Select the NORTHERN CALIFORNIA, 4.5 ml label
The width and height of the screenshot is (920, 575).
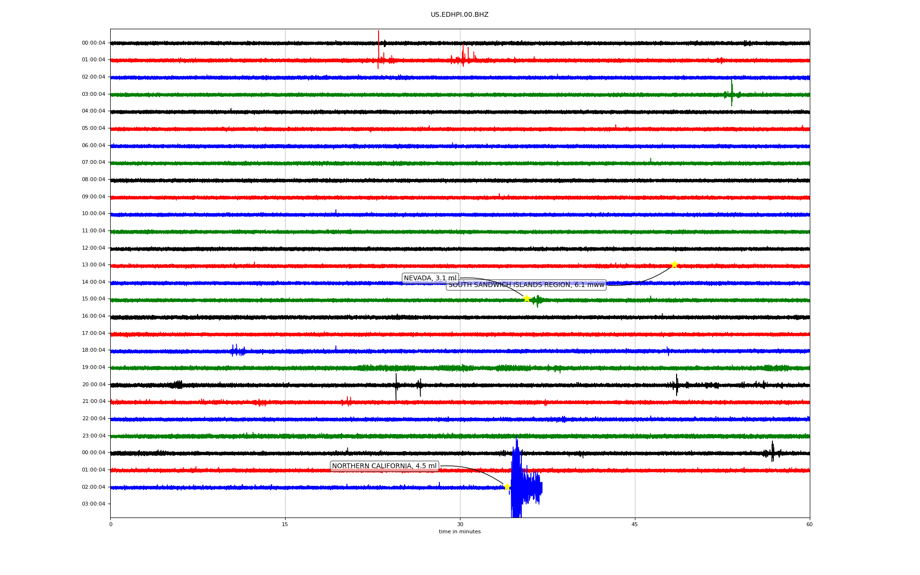[x=384, y=466]
